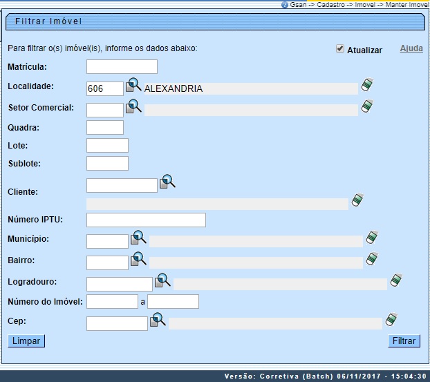Focus the Localidade code field showing 606
Screen dimensions: 430x382
(x=105, y=88)
